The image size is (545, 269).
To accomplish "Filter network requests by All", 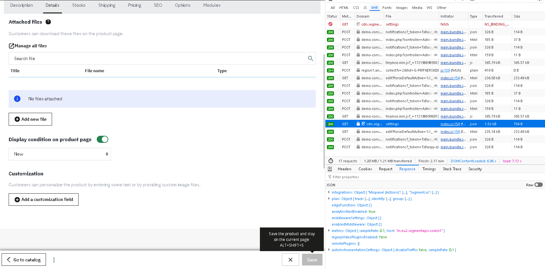I will [x=333, y=8].
